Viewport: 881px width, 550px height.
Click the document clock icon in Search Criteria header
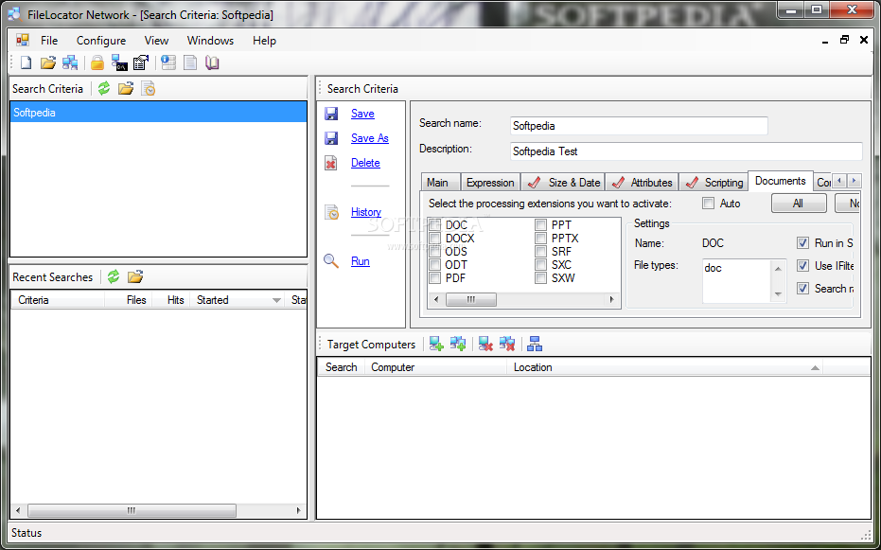(x=148, y=89)
